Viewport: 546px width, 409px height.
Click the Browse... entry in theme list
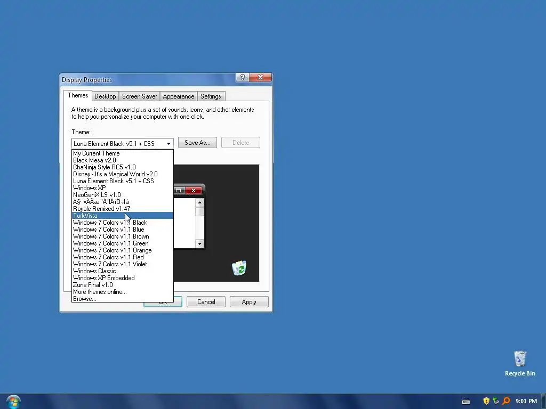(x=123, y=299)
